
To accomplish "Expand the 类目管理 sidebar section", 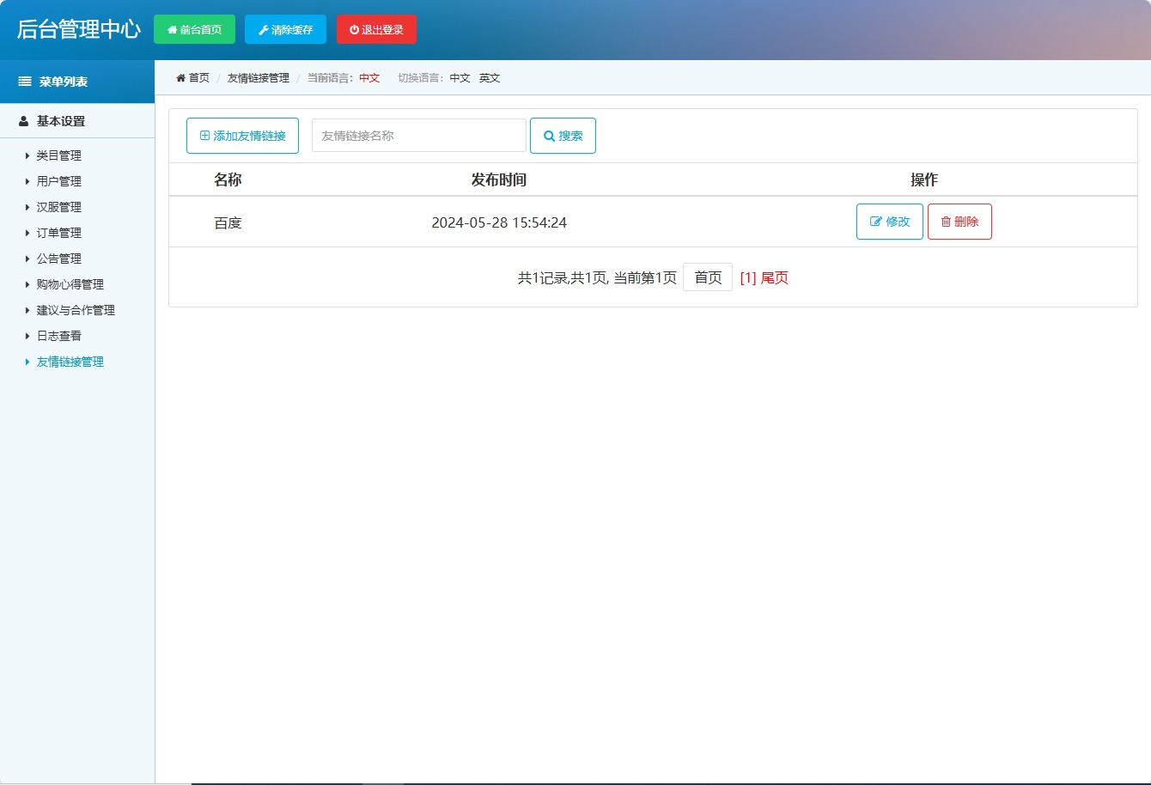I will (58, 155).
